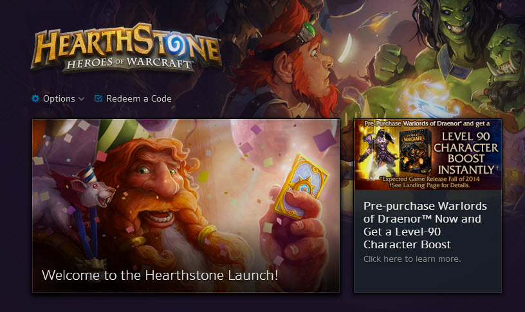Open the Pre-purchase Warlords of Draenor headline
Image resolution: width=525 pixels, height=312 pixels.
(x=425, y=225)
